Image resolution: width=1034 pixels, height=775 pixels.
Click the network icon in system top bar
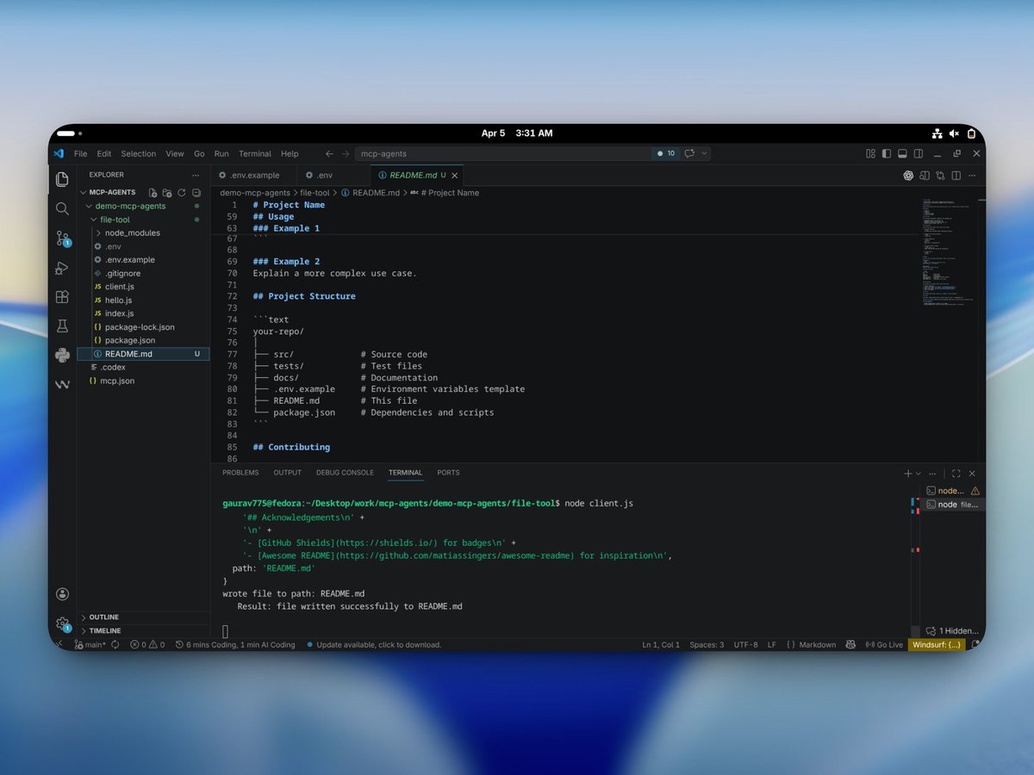937,133
